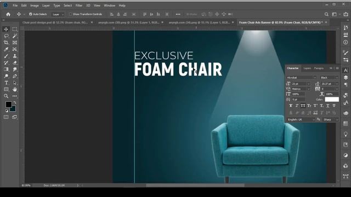Select the Path Selection tool

click(x=15, y=83)
